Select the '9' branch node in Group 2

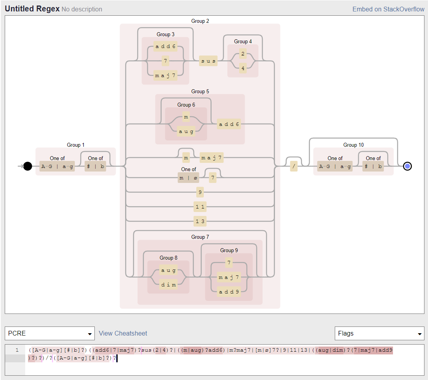click(200, 192)
